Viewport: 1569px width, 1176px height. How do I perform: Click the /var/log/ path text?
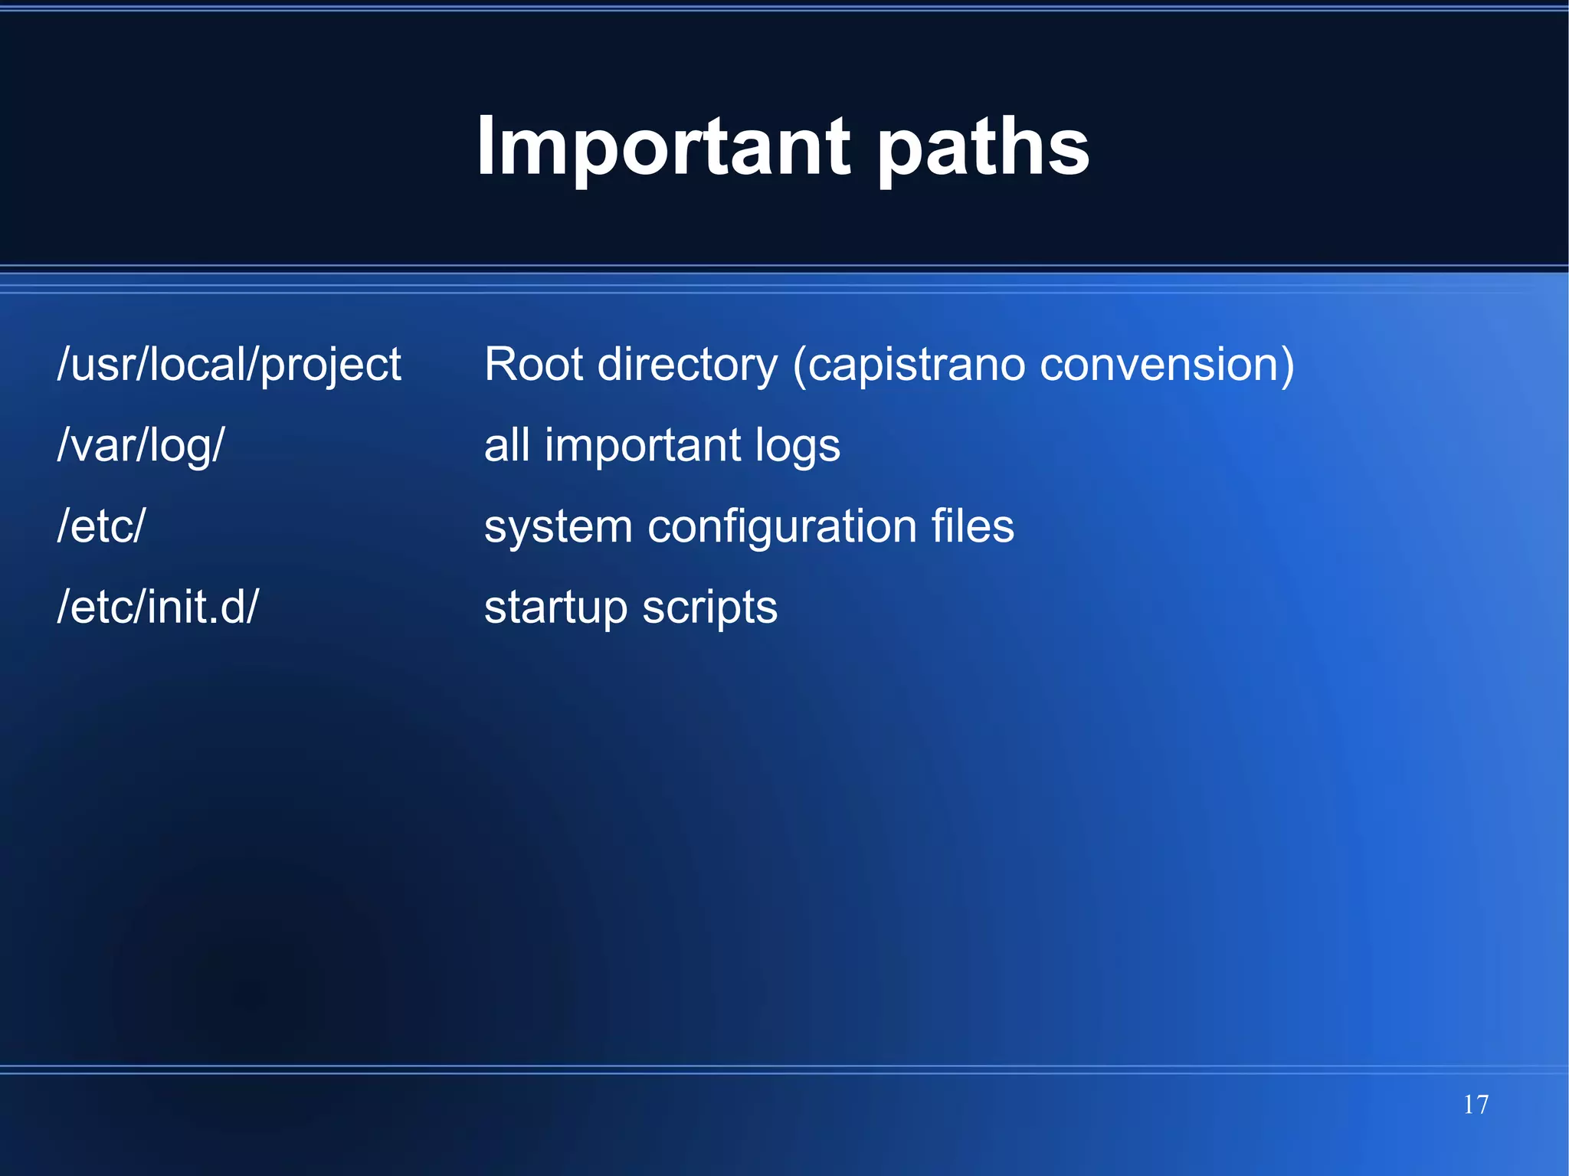141,446
